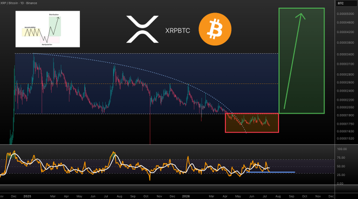Image resolution: width=358 pixels, height=199 pixels.
Task: Click the 0.00001520 price axis label
Action: point(345,138)
